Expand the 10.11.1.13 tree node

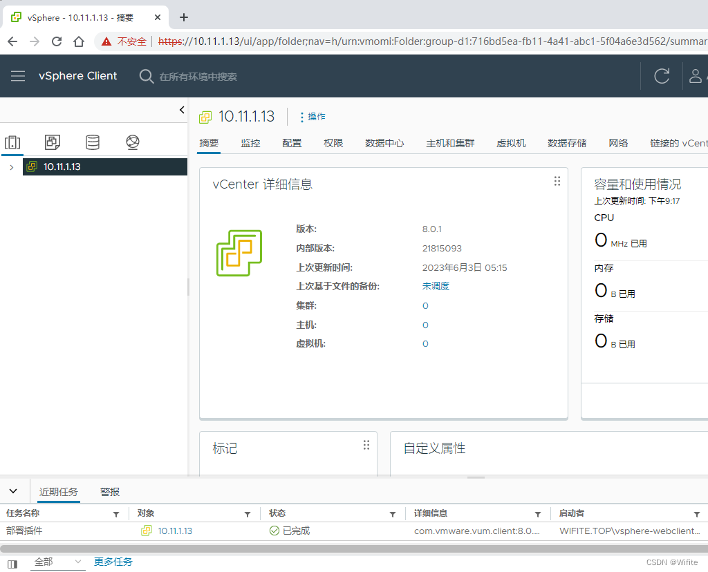click(x=12, y=167)
